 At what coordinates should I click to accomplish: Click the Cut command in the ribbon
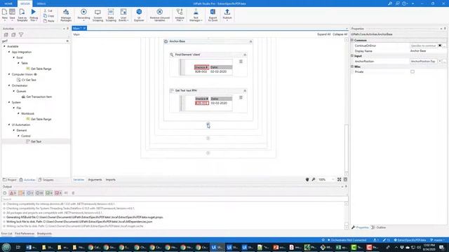coord(48,10)
